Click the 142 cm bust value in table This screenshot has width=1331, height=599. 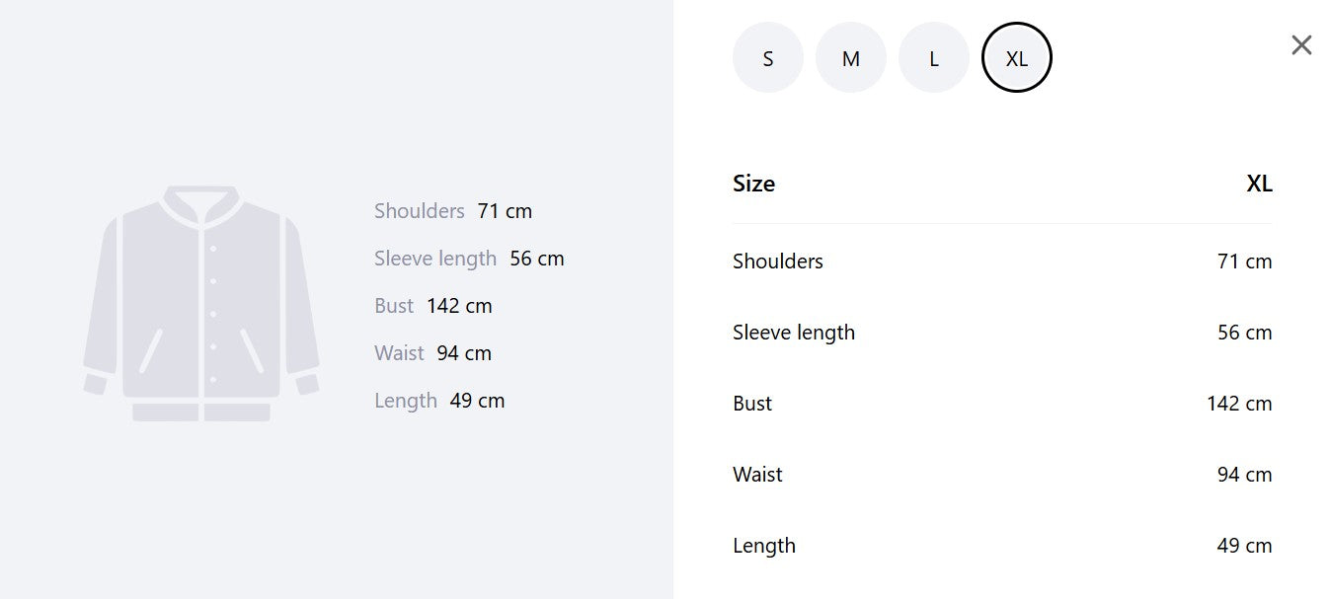pyautogui.click(x=1239, y=404)
